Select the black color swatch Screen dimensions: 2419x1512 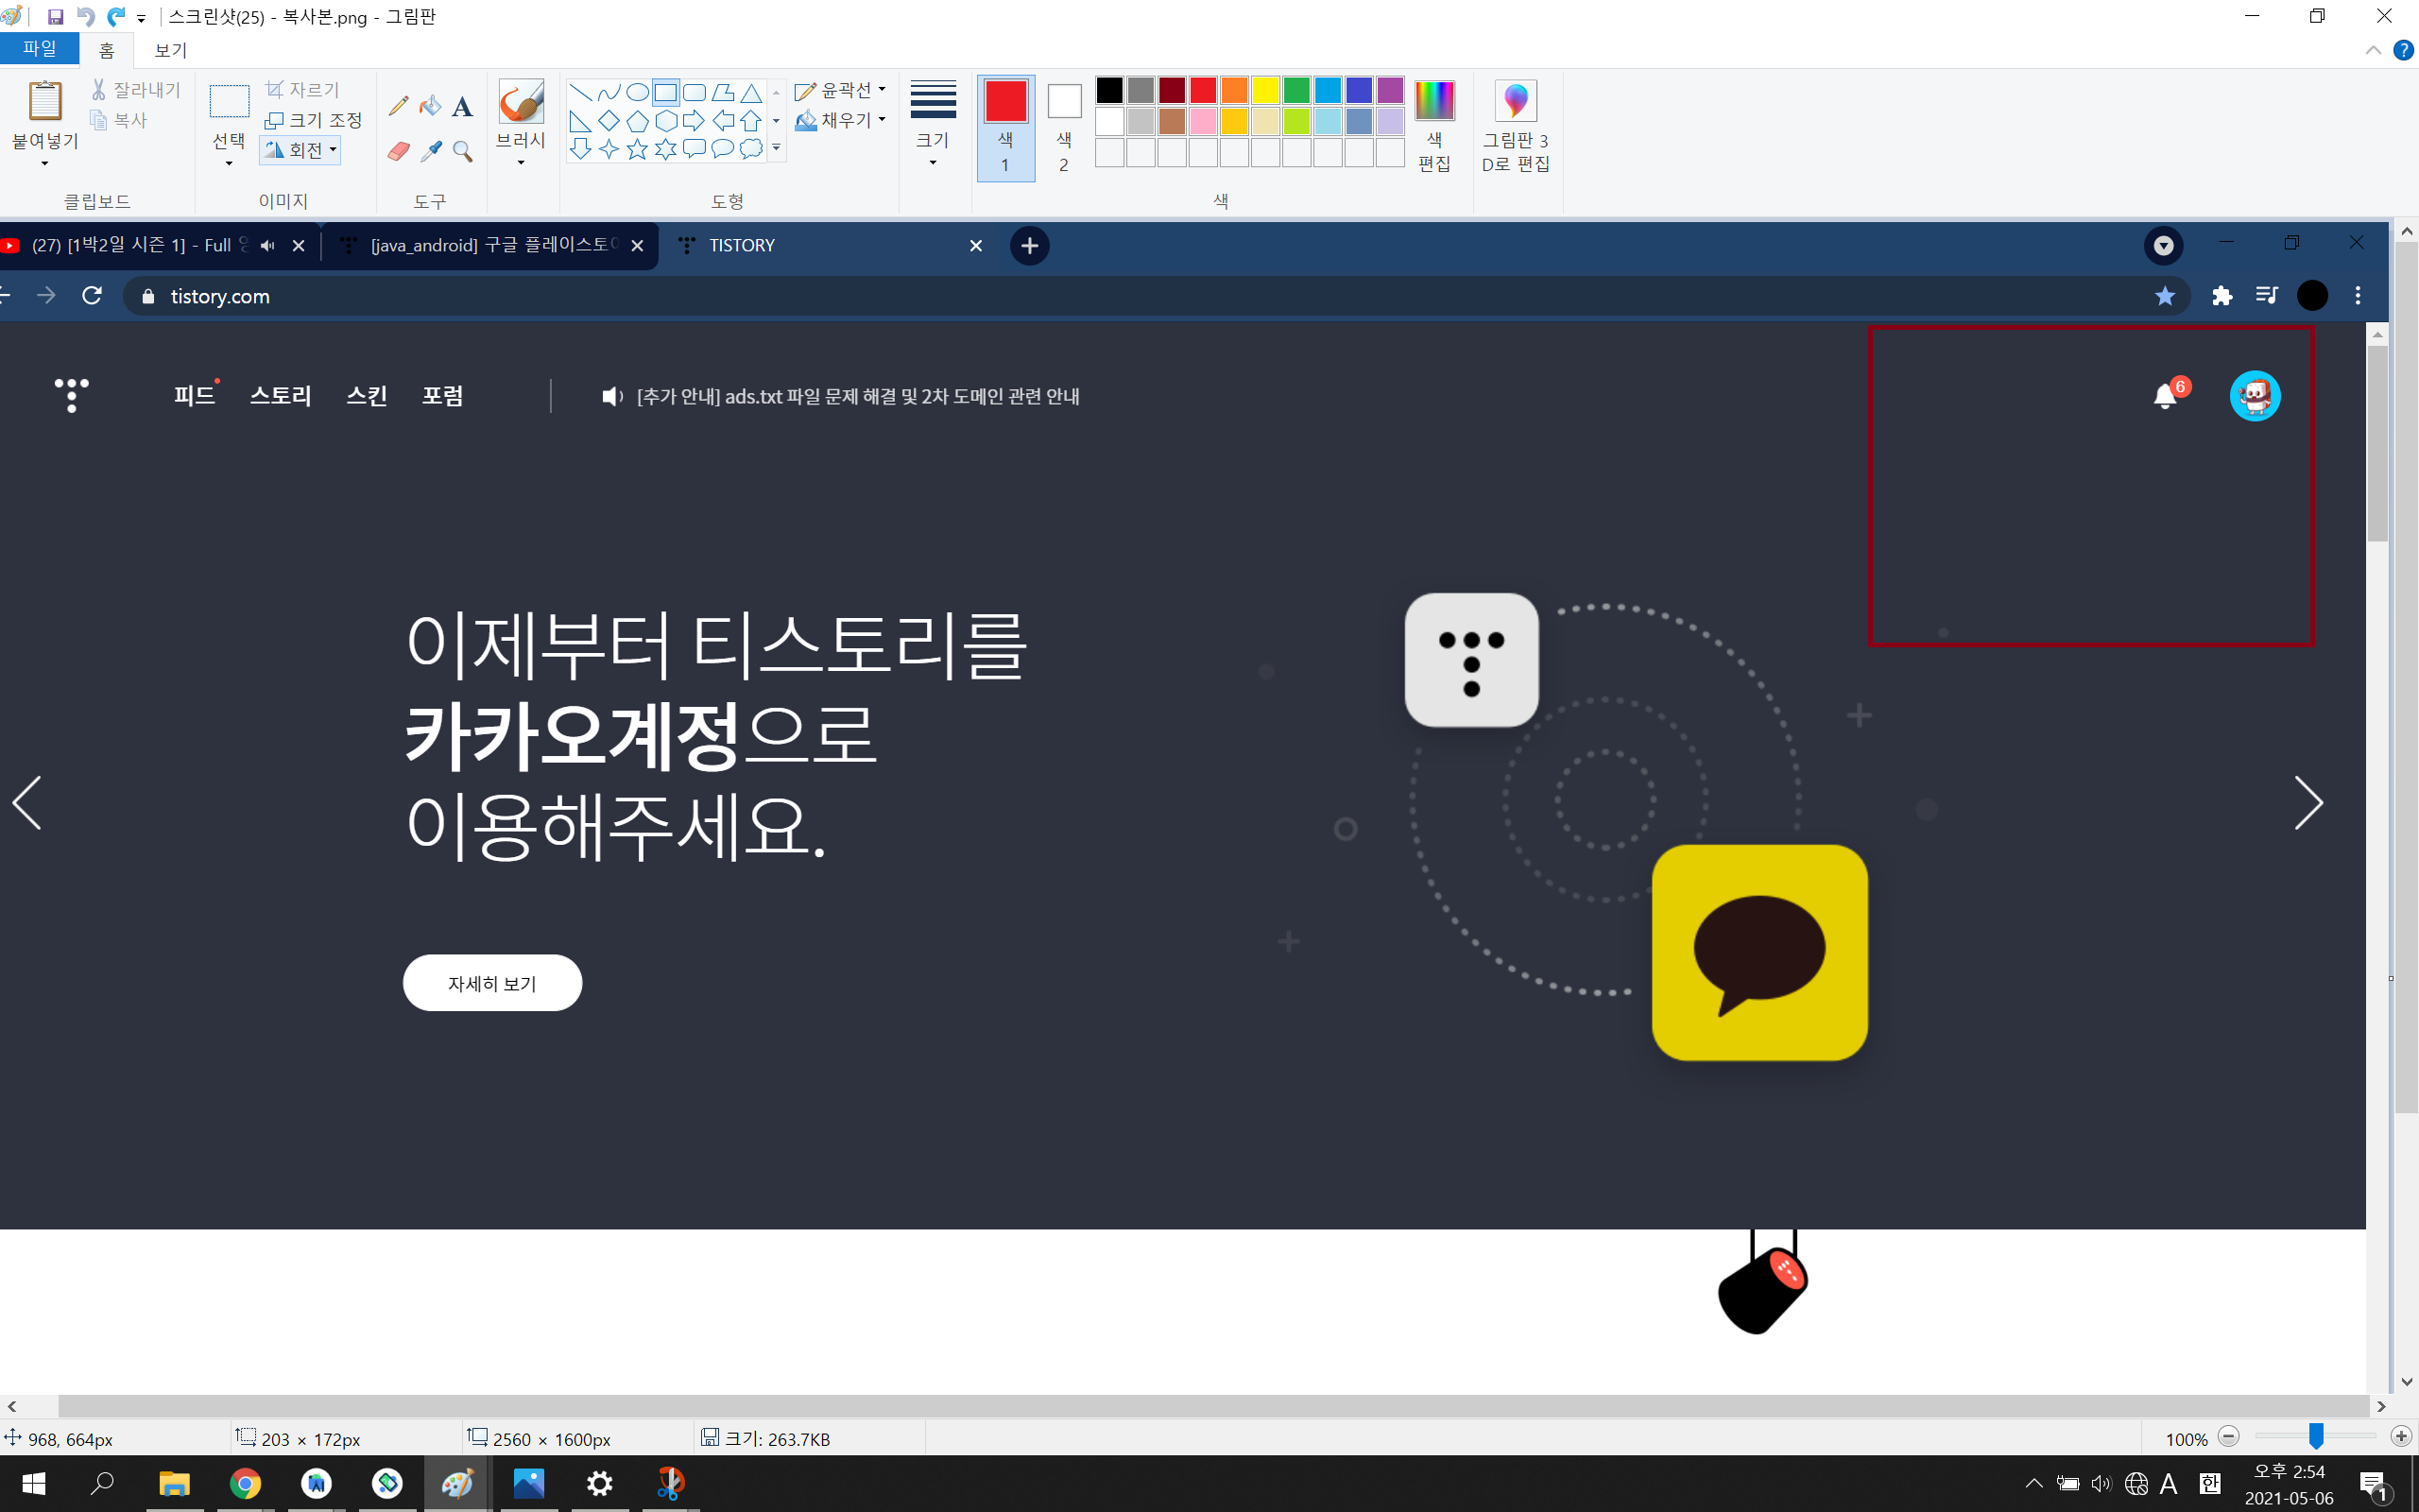1109,90
